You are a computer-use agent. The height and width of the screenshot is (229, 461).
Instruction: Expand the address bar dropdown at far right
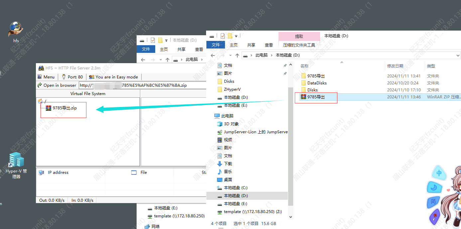[458, 56]
